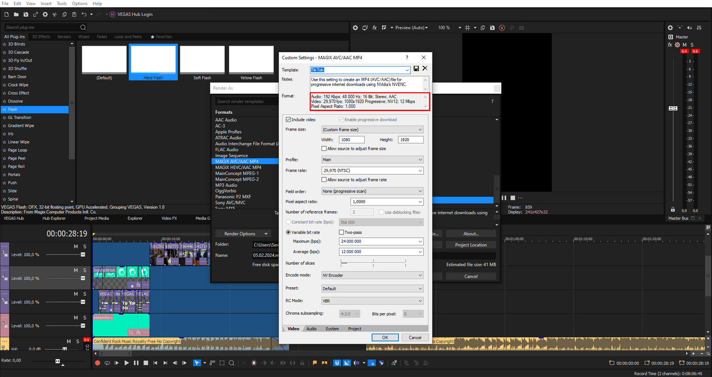Enable the Two-pass checkbox

tap(341, 232)
